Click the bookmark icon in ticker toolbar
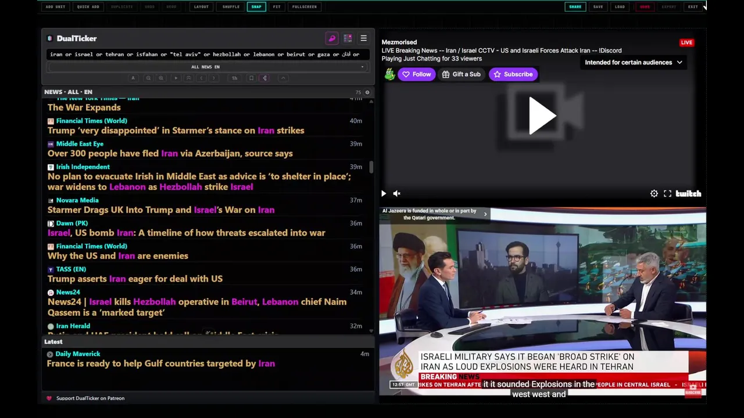The image size is (744, 418). pyautogui.click(x=251, y=78)
